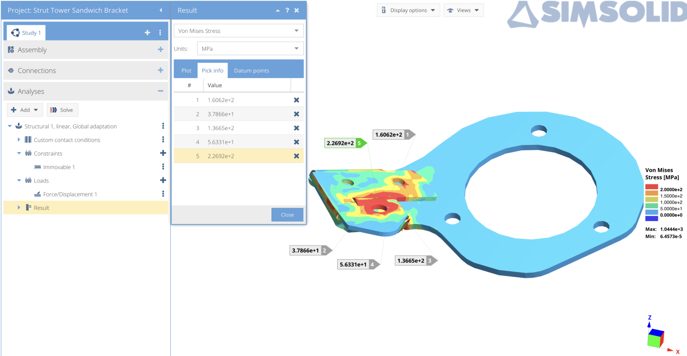Image resolution: width=687 pixels, height=356 pixels.
Task: Switch to the Datum points tab
Action: 251,71
